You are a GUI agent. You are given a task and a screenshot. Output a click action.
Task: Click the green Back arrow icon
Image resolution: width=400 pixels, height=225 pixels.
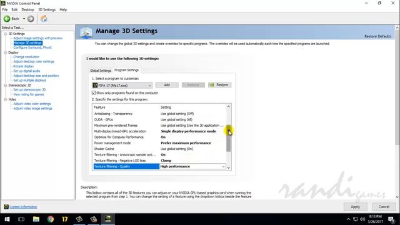click(x=7, y=19)
